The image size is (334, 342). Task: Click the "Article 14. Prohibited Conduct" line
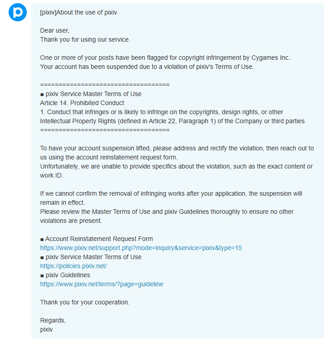(82, 103)
